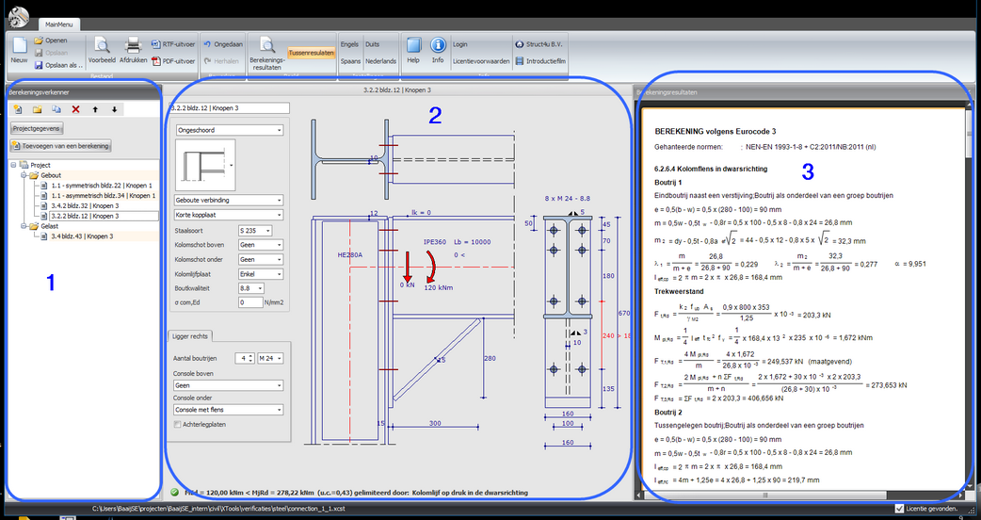This screenshot has width=981, height=520.
Task: Export using PDF-uitvoer
Action: coord(172,60)
